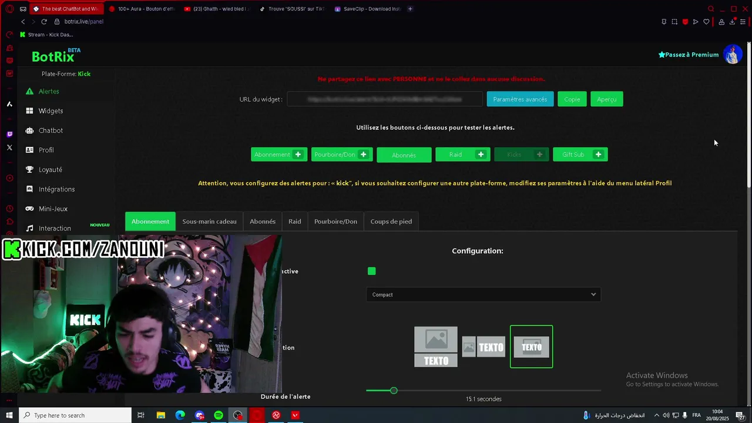
Task: Open a new browser tab with plus
Action: point(410,9)
